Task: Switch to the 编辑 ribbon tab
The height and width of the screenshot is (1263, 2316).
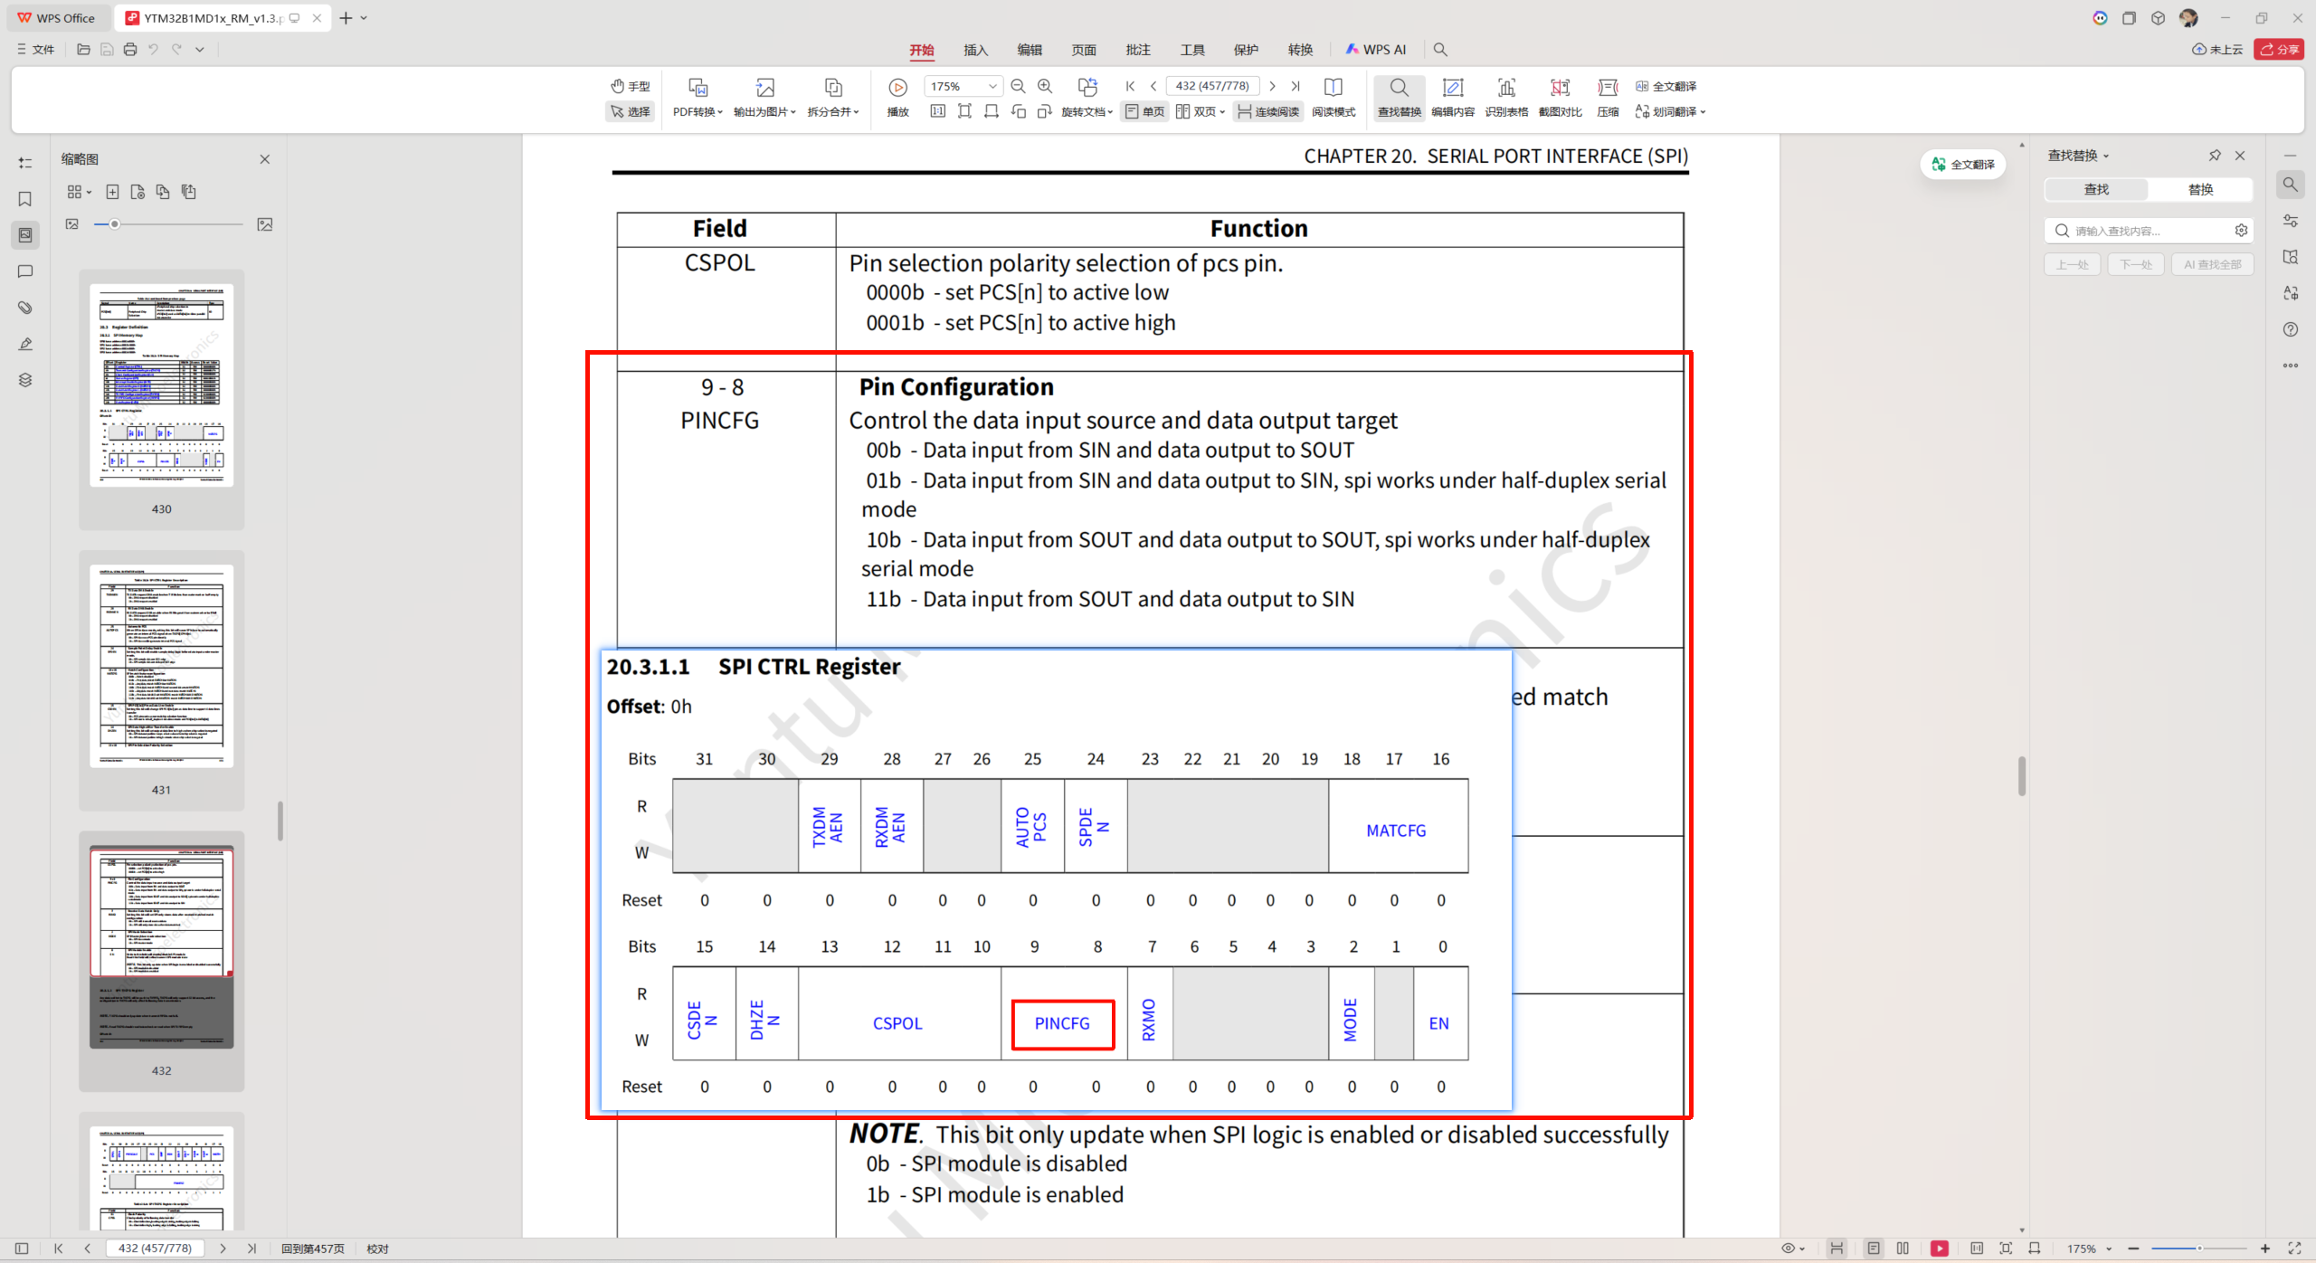Action: (x=1030, y=50)
